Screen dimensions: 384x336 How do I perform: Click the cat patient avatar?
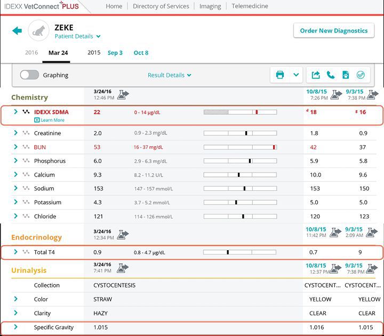38,31
